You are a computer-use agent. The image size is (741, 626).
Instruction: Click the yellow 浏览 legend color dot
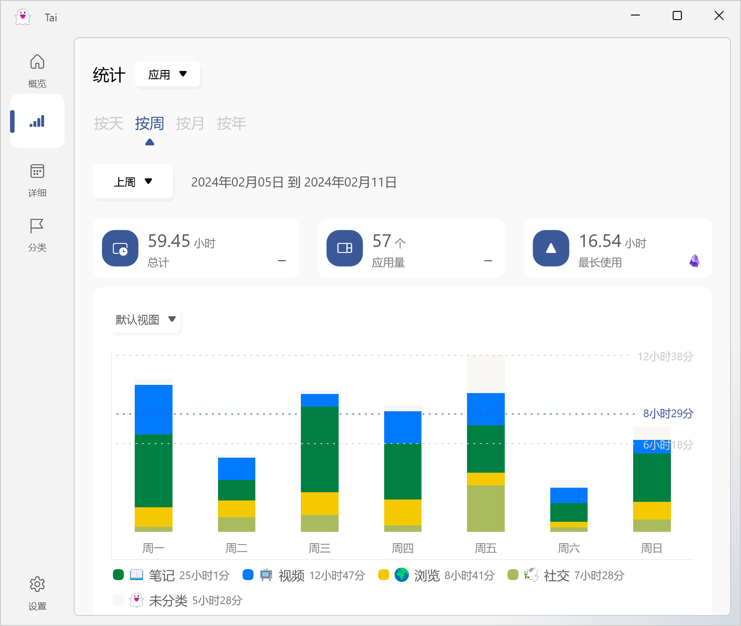click(x=384, y=575)
